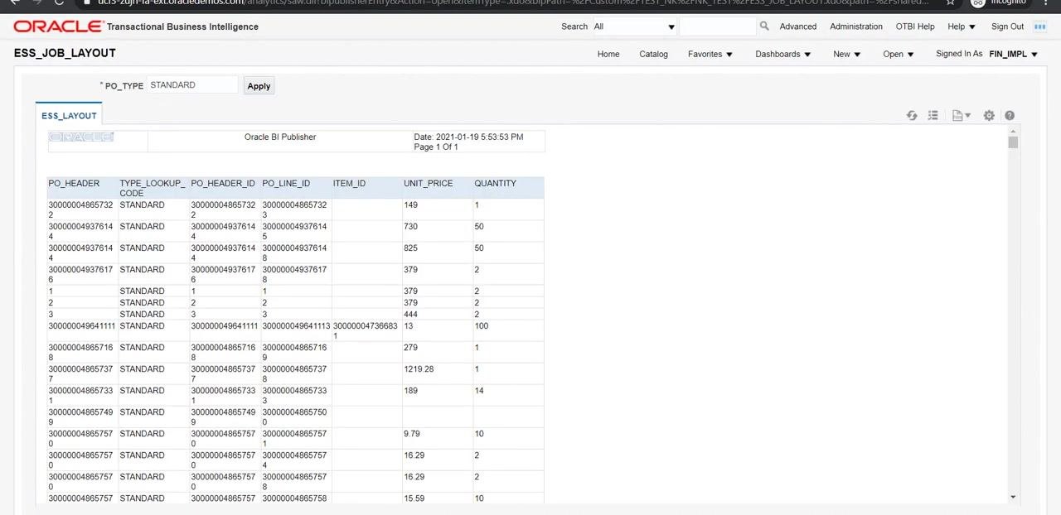Open OTBI Help link
Viewport: 1061px width, 515px height.
(915, 26)
